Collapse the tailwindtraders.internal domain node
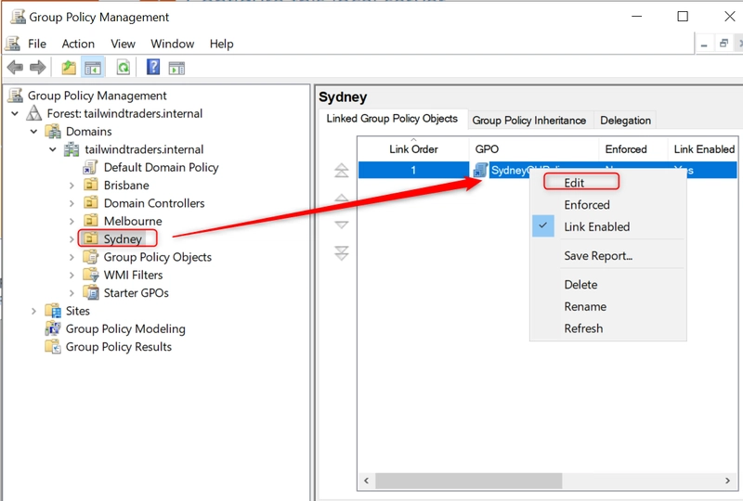Image resolution: width=743 pixels, height=501 pixels. [x=53, y=149]
